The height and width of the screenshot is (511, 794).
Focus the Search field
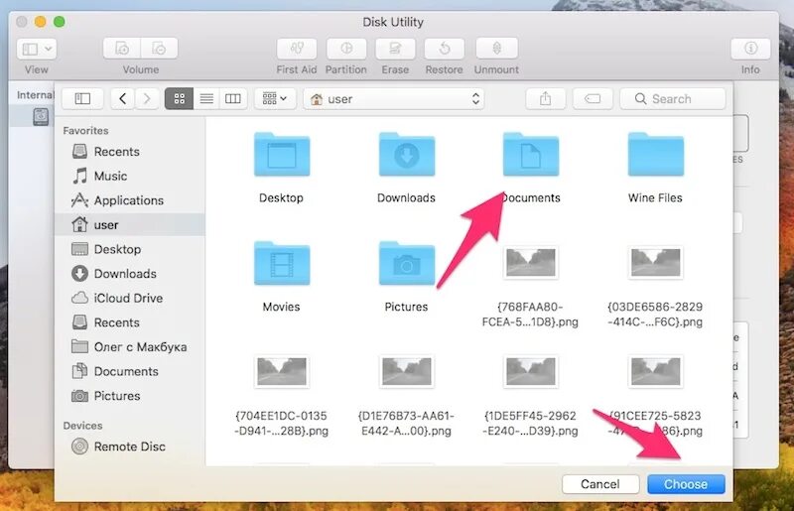673,99
